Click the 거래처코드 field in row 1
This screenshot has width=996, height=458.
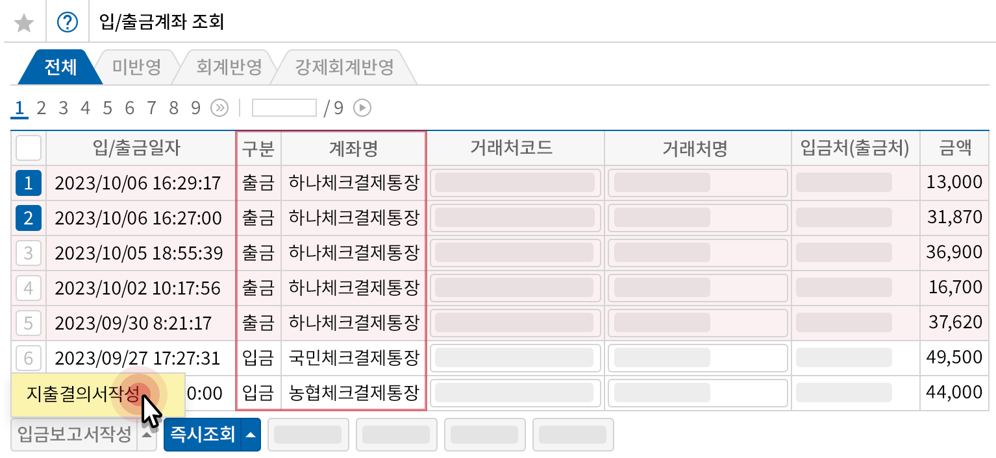pos(515,183)
